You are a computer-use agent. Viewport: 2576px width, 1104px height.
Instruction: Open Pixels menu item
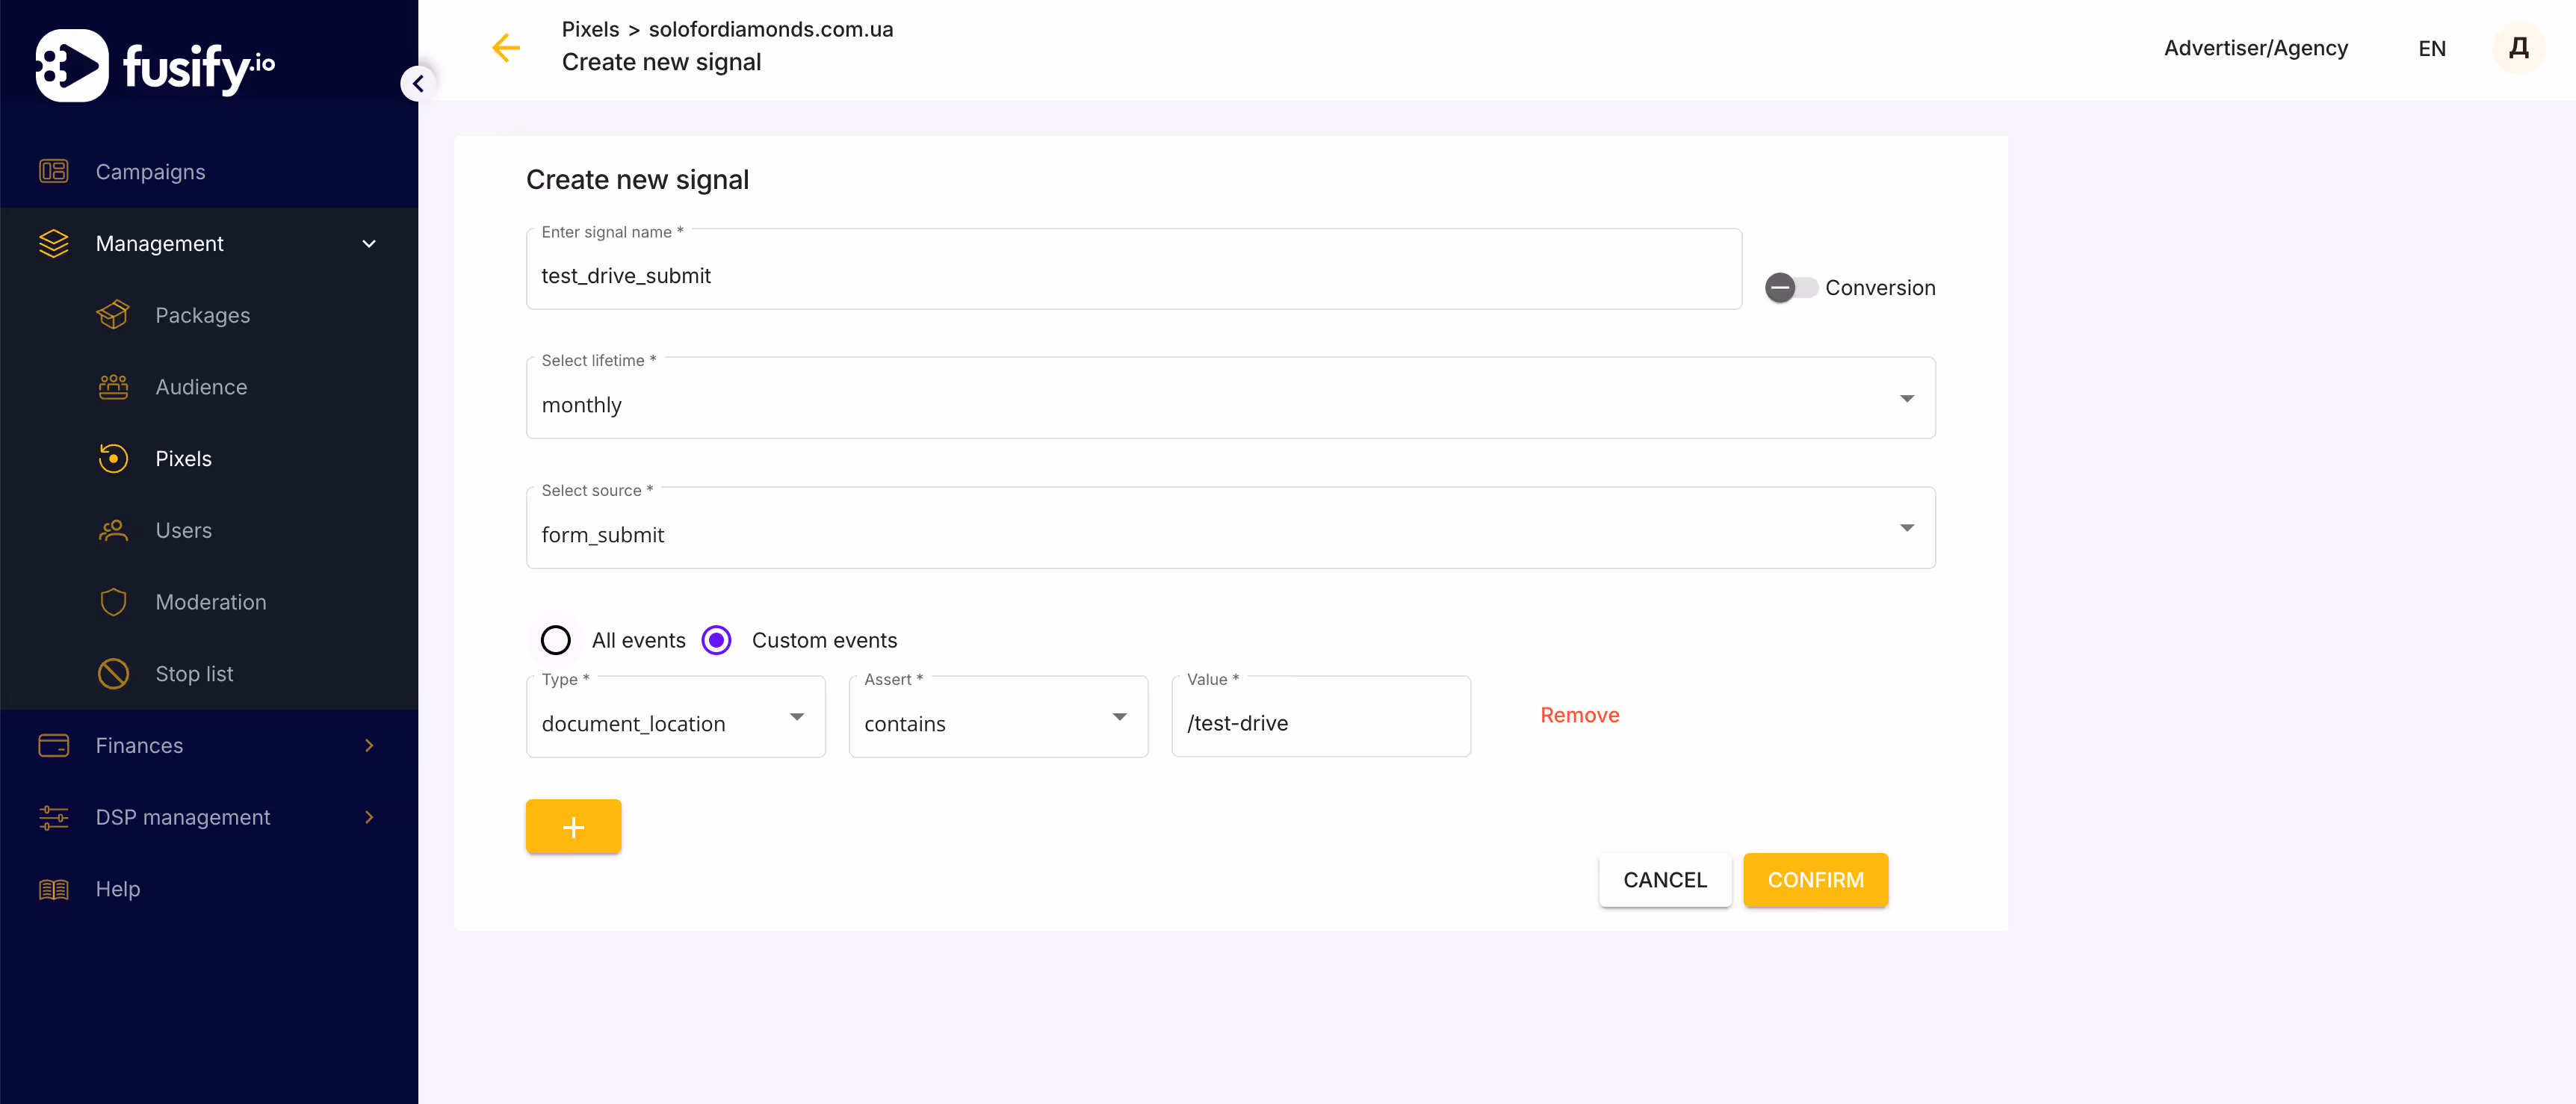click(209, 459)
